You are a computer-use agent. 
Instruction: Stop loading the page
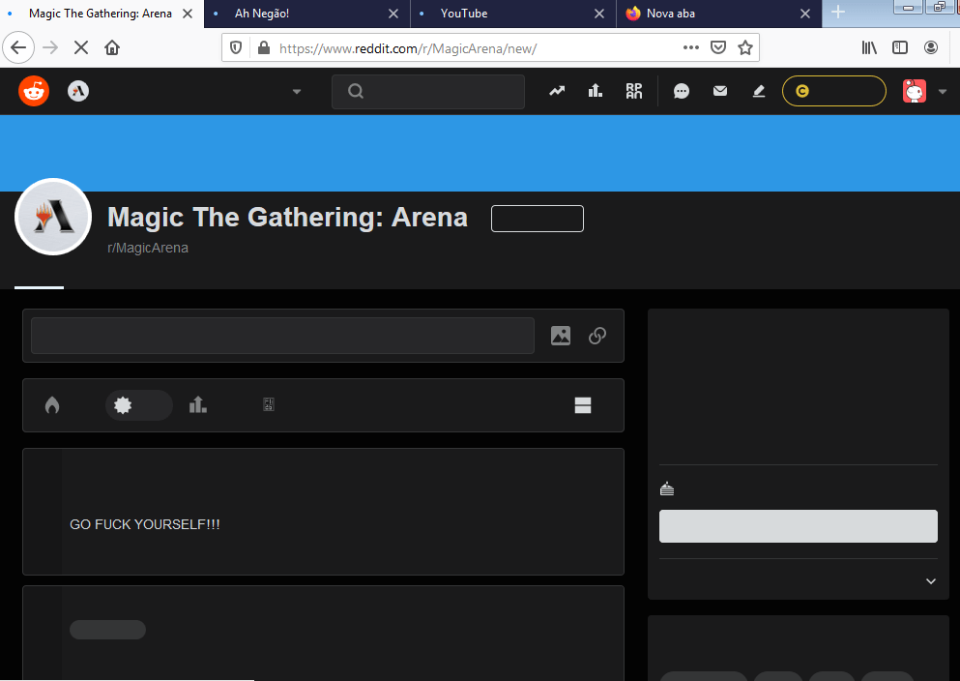[81, 47]
